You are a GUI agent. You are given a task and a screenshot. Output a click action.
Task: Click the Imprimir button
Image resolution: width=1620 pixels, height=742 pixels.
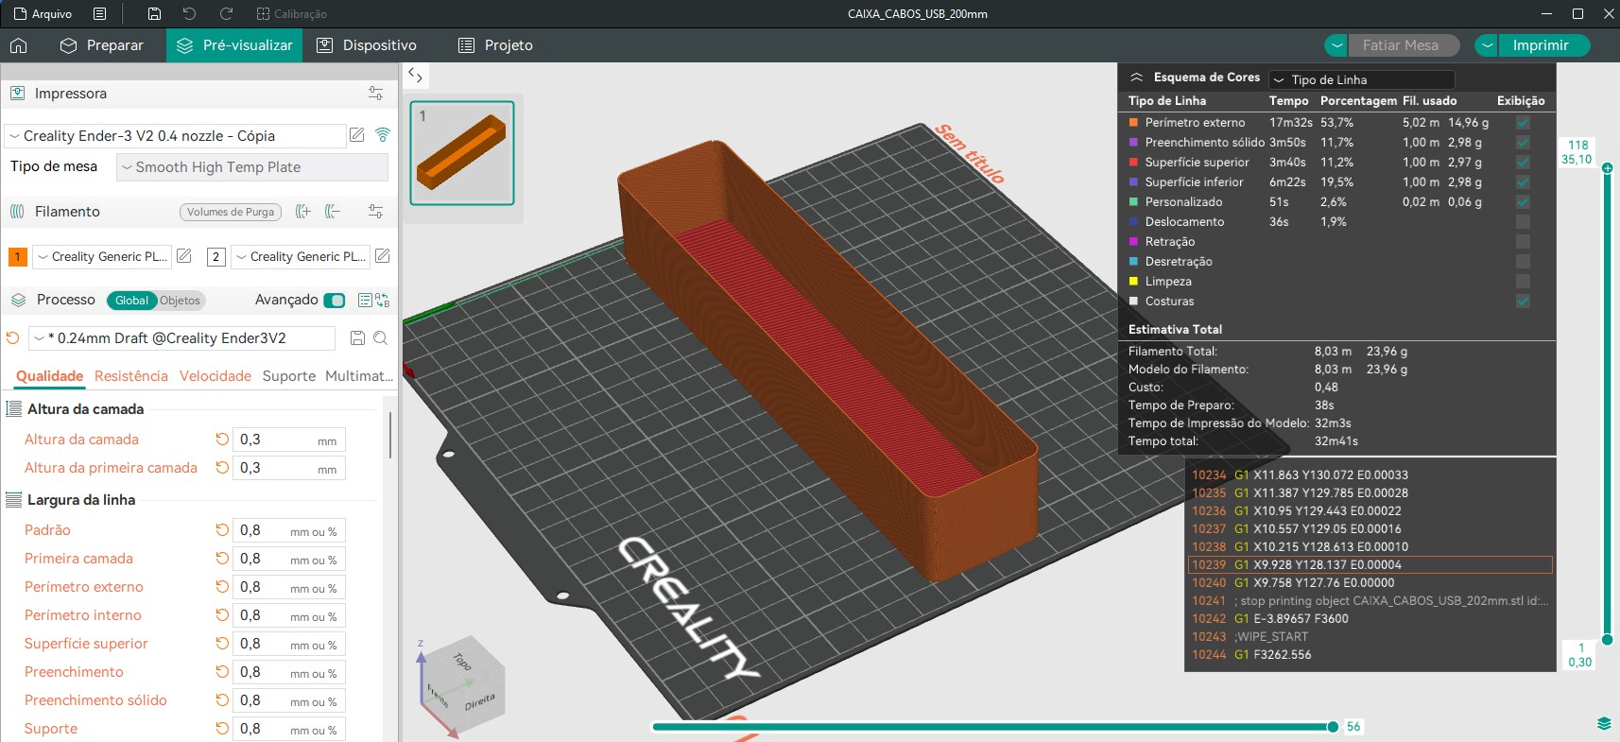pos(1540,45)
